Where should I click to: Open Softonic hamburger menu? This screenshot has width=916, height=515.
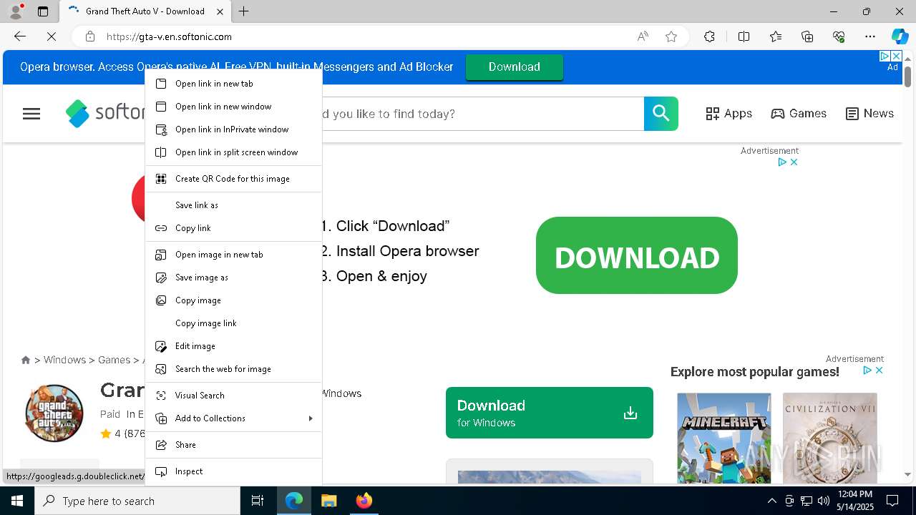click(x=31, y=114)
